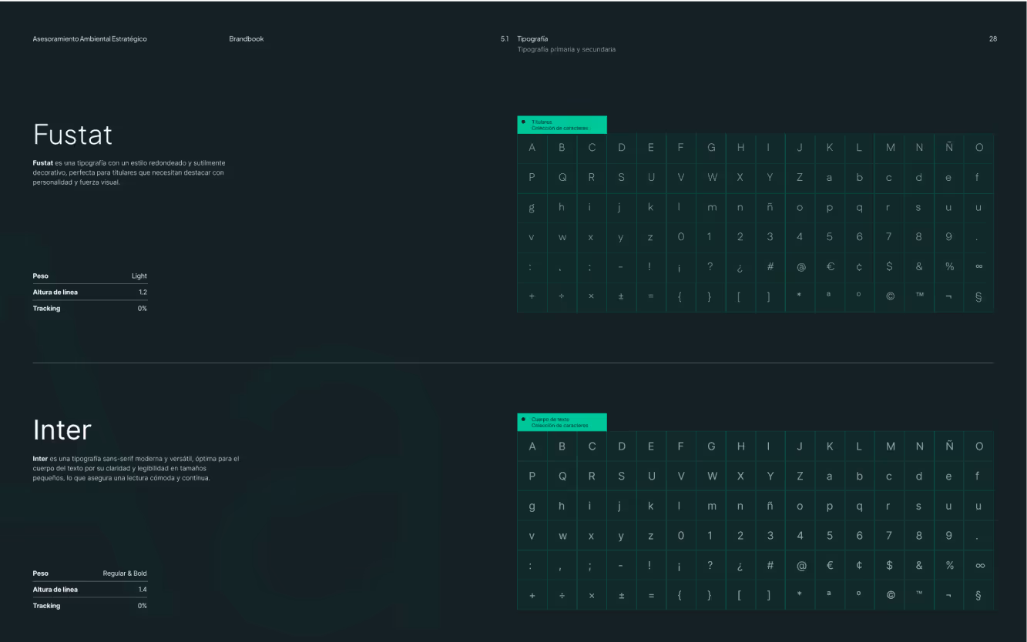Screen dimensions: 1027x642
Task: Click the green 'Titulares' character collection tag
Action: tap(562, 125)
